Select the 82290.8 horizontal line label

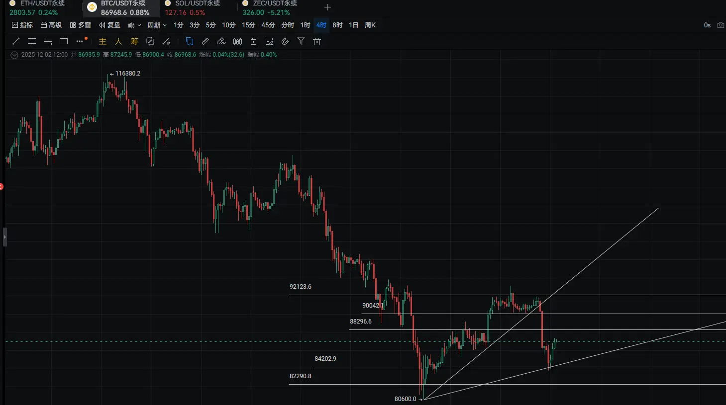[x=301, y=376]
